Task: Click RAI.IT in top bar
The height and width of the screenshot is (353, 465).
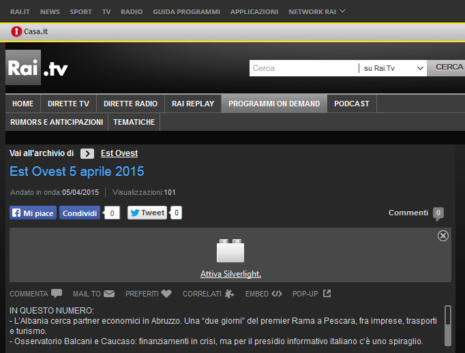Action: pyautogui.click(x=20, y=12)
